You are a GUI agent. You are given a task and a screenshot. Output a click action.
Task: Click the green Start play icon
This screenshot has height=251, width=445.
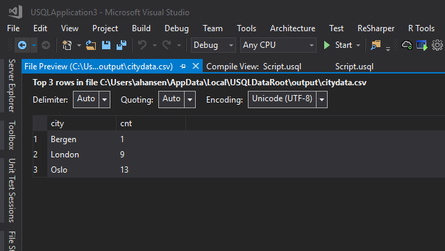[x=327, y=45]
